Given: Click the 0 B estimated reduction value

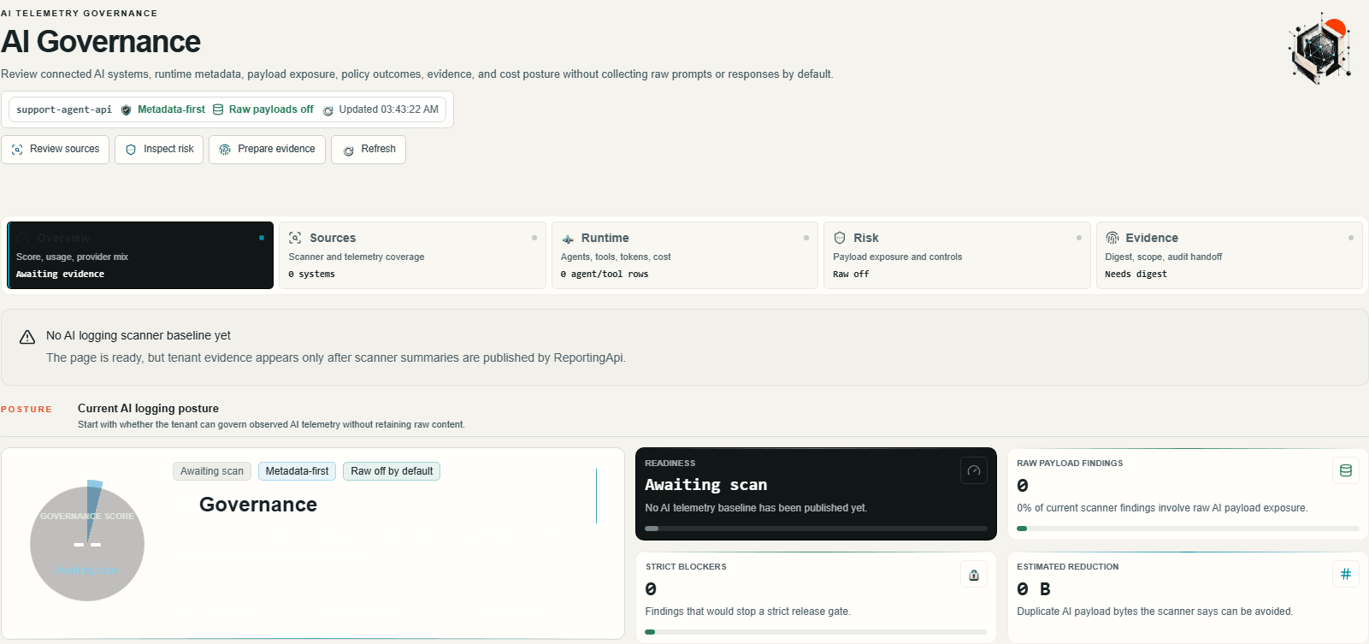Looking at the screenshot, I should pyautogui.click(x=1034, y=589).
